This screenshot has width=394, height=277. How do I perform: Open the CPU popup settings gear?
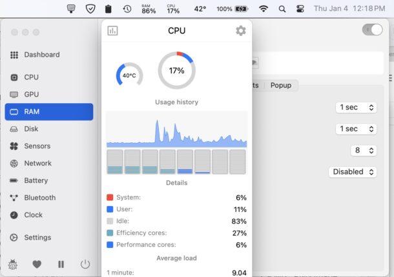240,31
